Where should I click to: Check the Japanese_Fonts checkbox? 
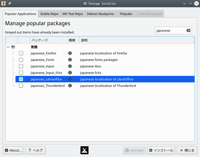click(x=21, y=60)
